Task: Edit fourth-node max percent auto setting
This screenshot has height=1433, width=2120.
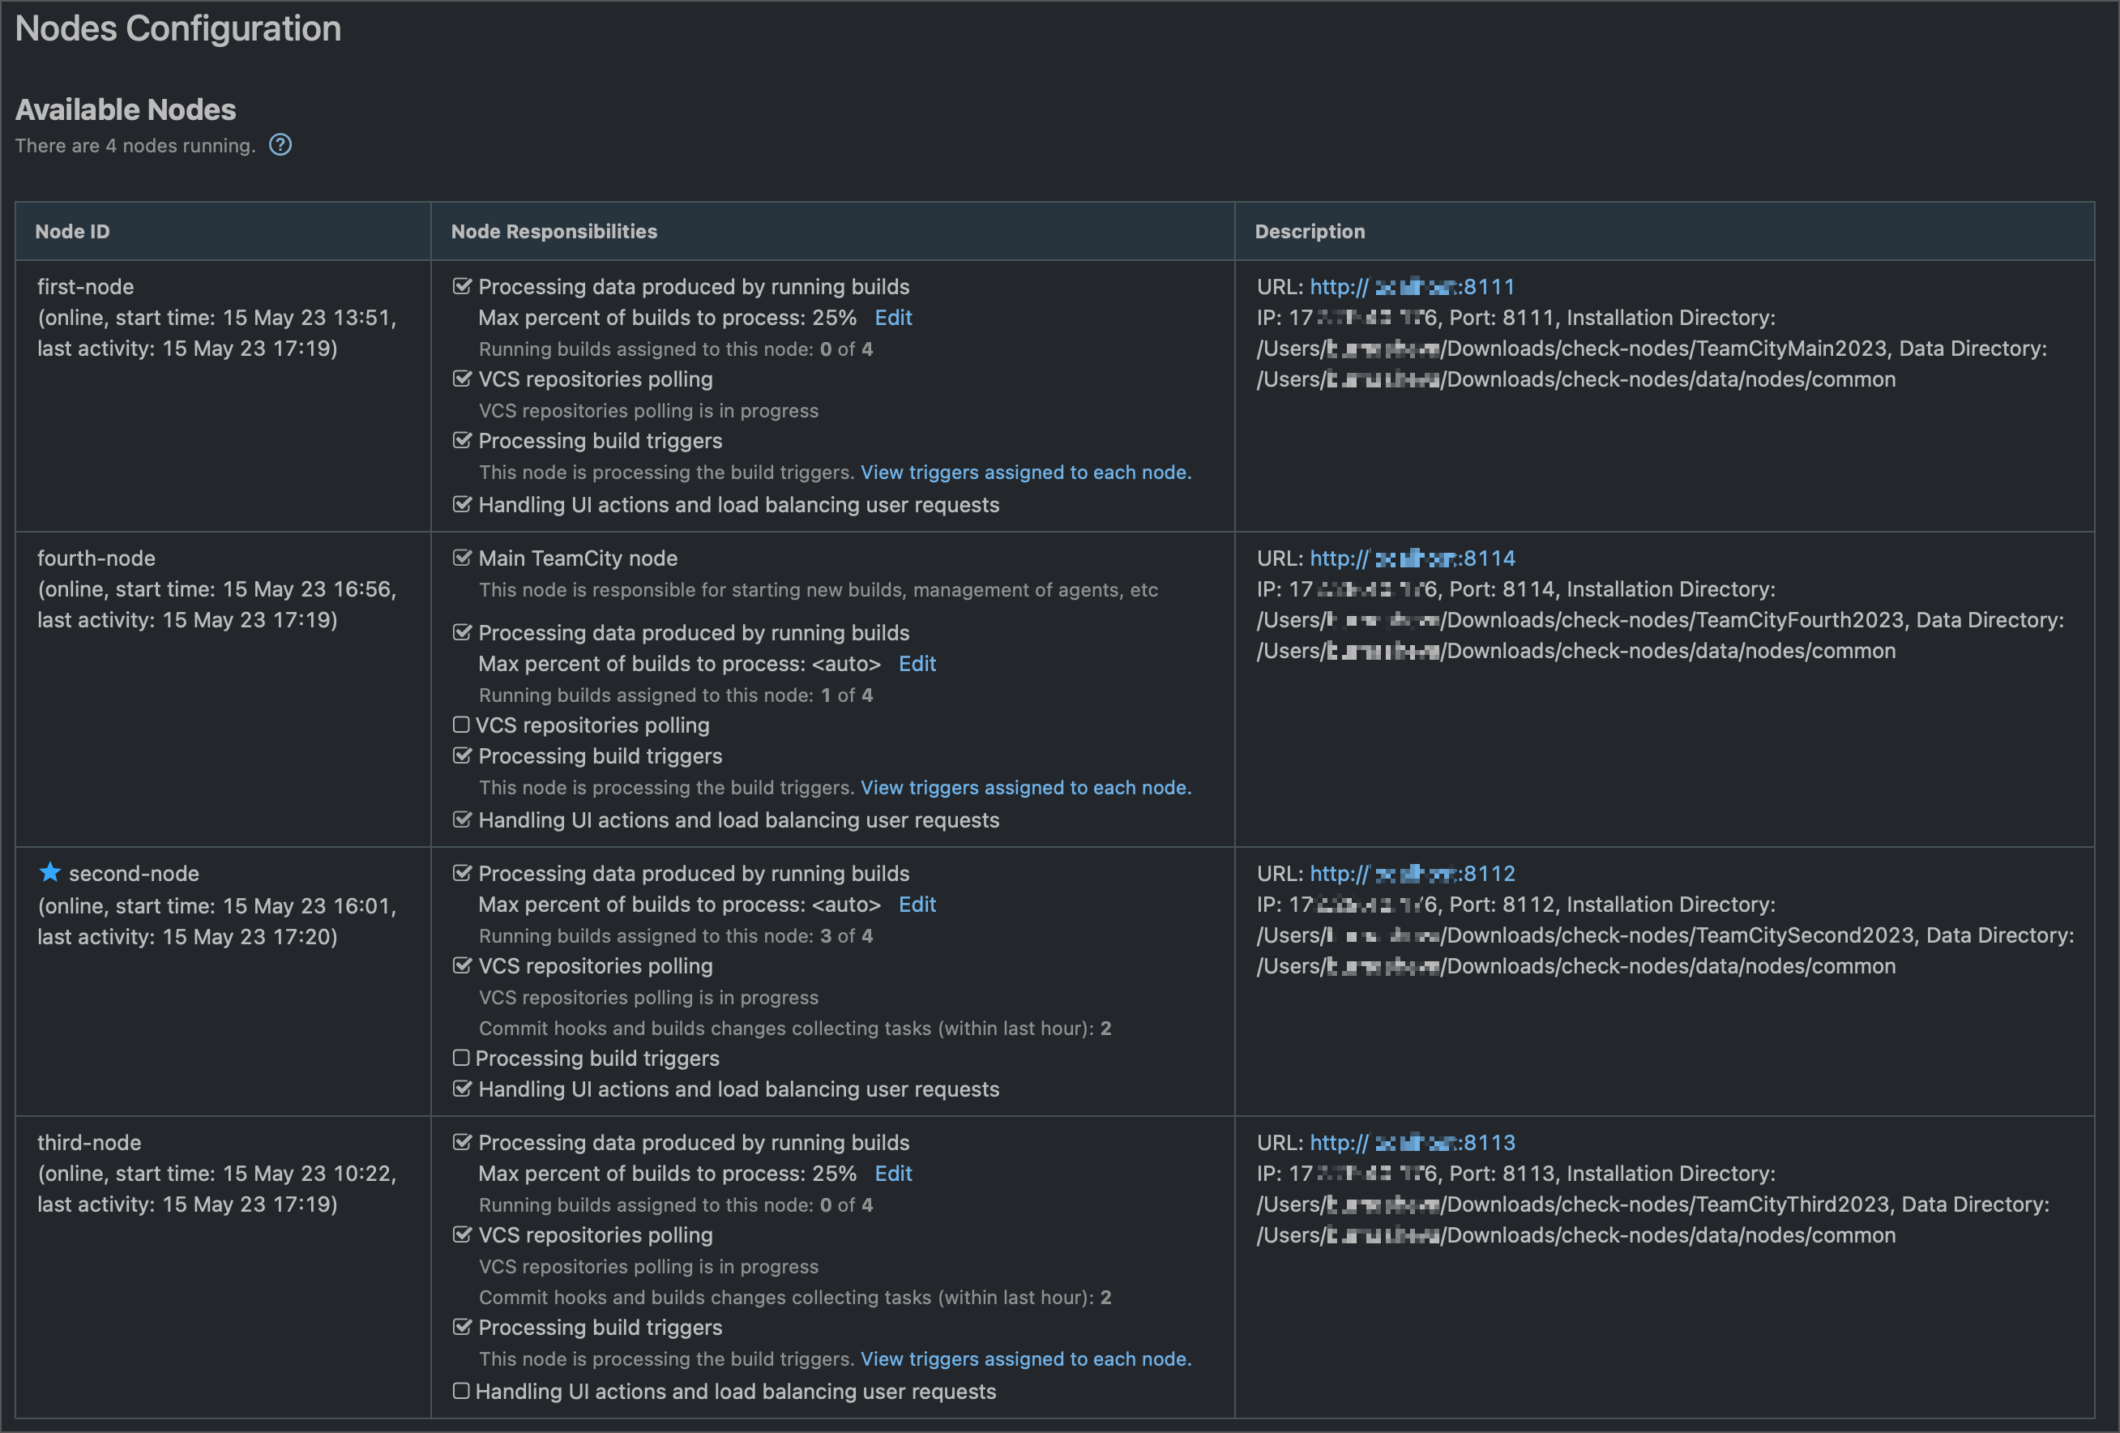Action: [x=916, y=663]
